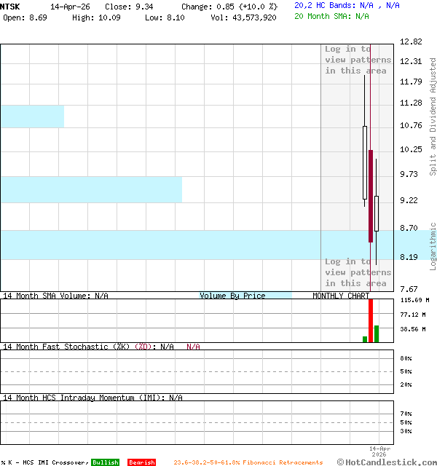Click the 20,2 HC Bands legend
Screen dimensions: 437x466
pyautogui.click(x=347, y=5)
